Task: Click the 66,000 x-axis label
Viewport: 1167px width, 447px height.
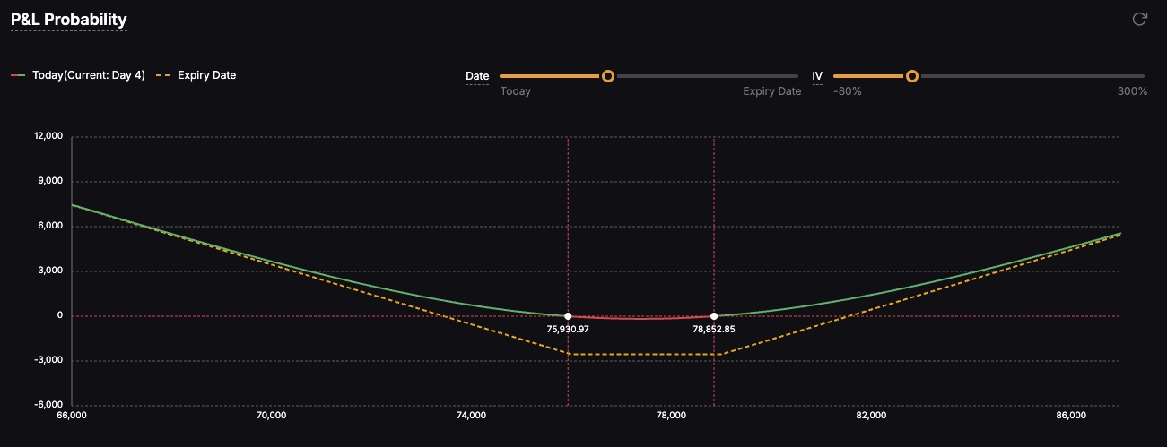Action: tap(72, 416)
